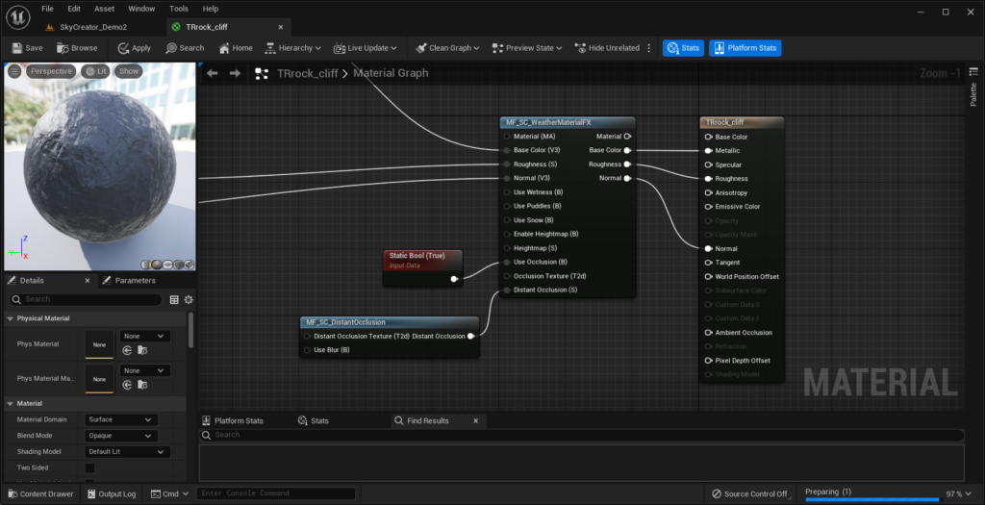Open the Clean Graph dropdown

[x=447, y=48]
